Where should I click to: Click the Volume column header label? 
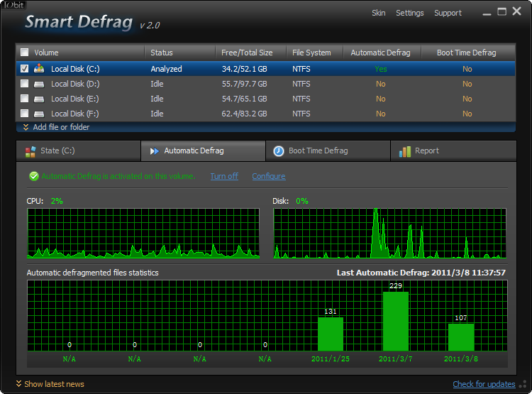tap(47, 53)
